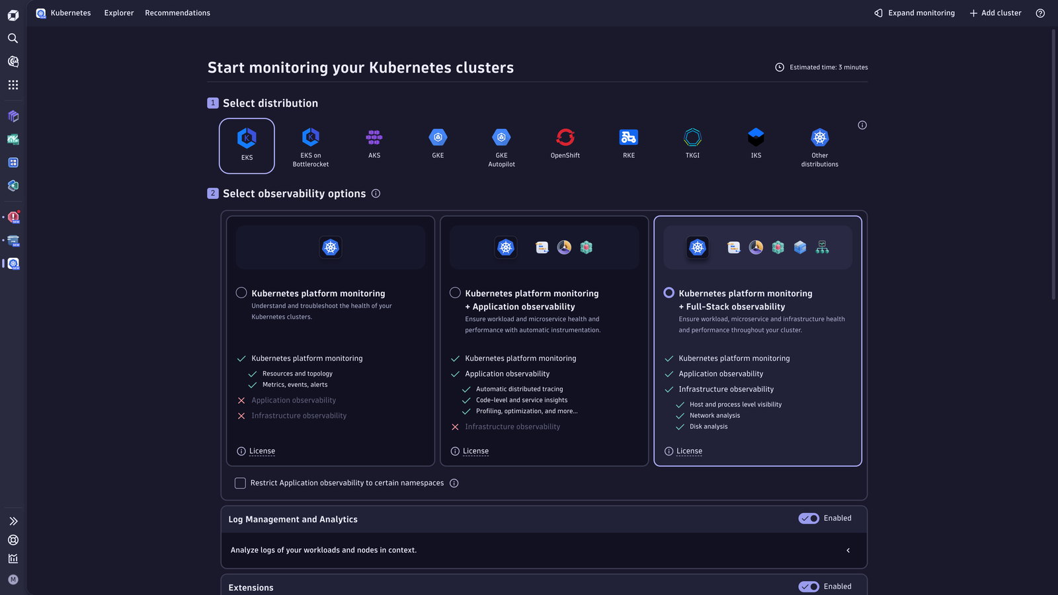Expand the Log Management section chevron
1058x595 pixels.
click(x=848, y=550)
